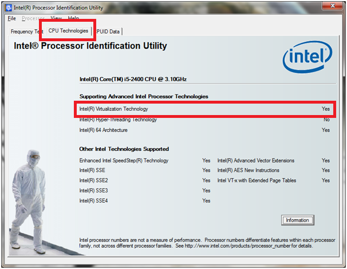Click Intel(R) AES New Instructions text
The image size is (347, 269).
248,170
